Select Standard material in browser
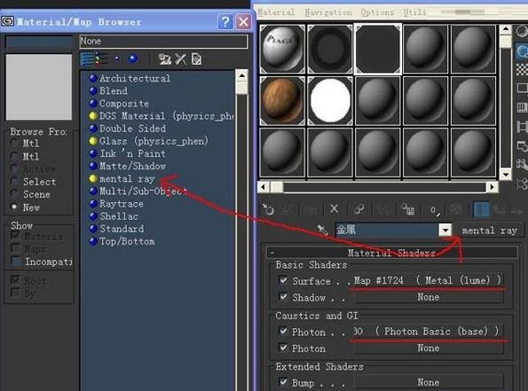 coord(122,229)
